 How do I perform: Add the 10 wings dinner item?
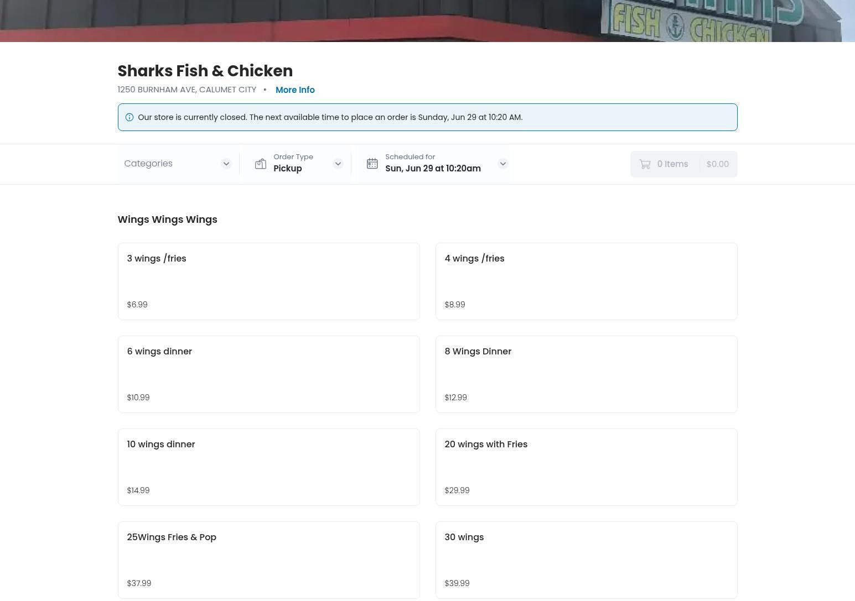tap(268, 467)
